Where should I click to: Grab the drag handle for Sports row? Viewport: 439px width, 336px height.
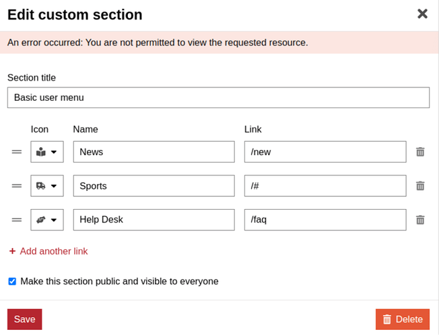(x=17, y=186)
